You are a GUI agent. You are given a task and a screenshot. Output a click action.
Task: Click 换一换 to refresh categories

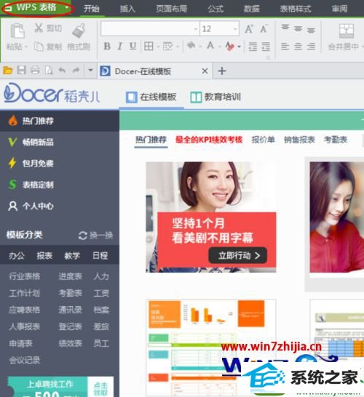pos(96,235)
